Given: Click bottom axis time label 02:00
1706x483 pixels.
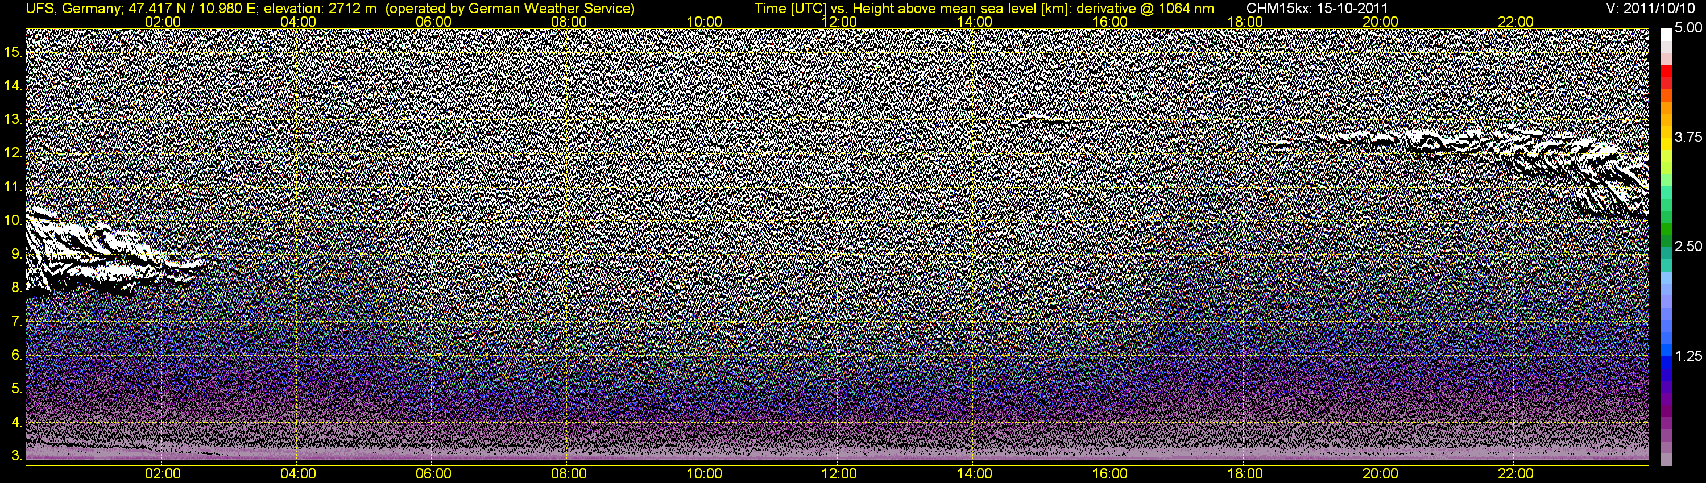Looking at the screenshot, I should pos(162,474).
